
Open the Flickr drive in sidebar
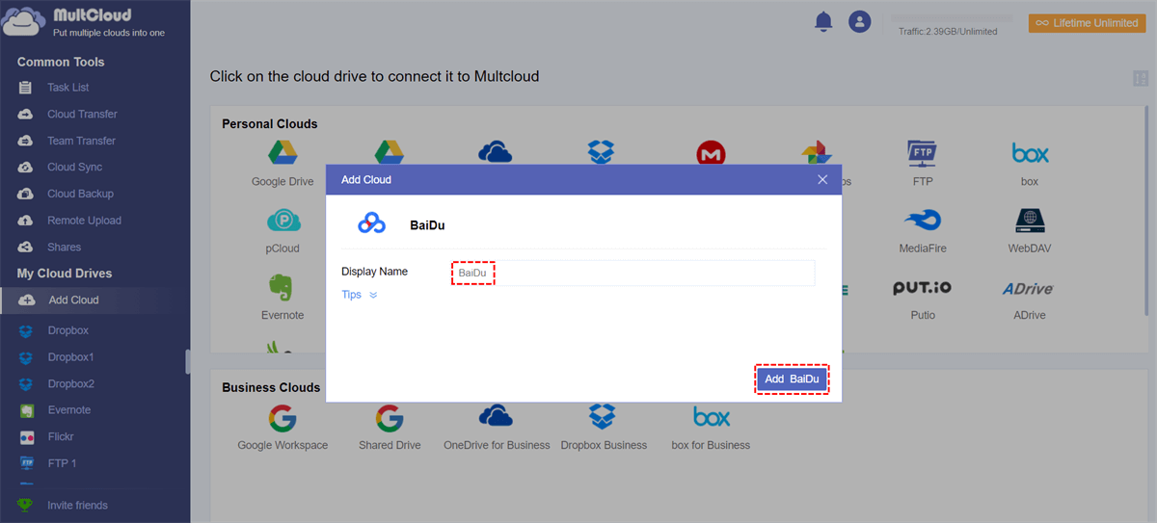(61, 437)
